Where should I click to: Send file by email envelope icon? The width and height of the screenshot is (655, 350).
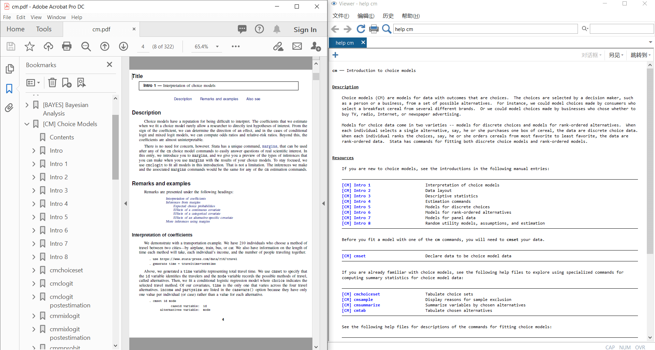(x=297, y=46)
